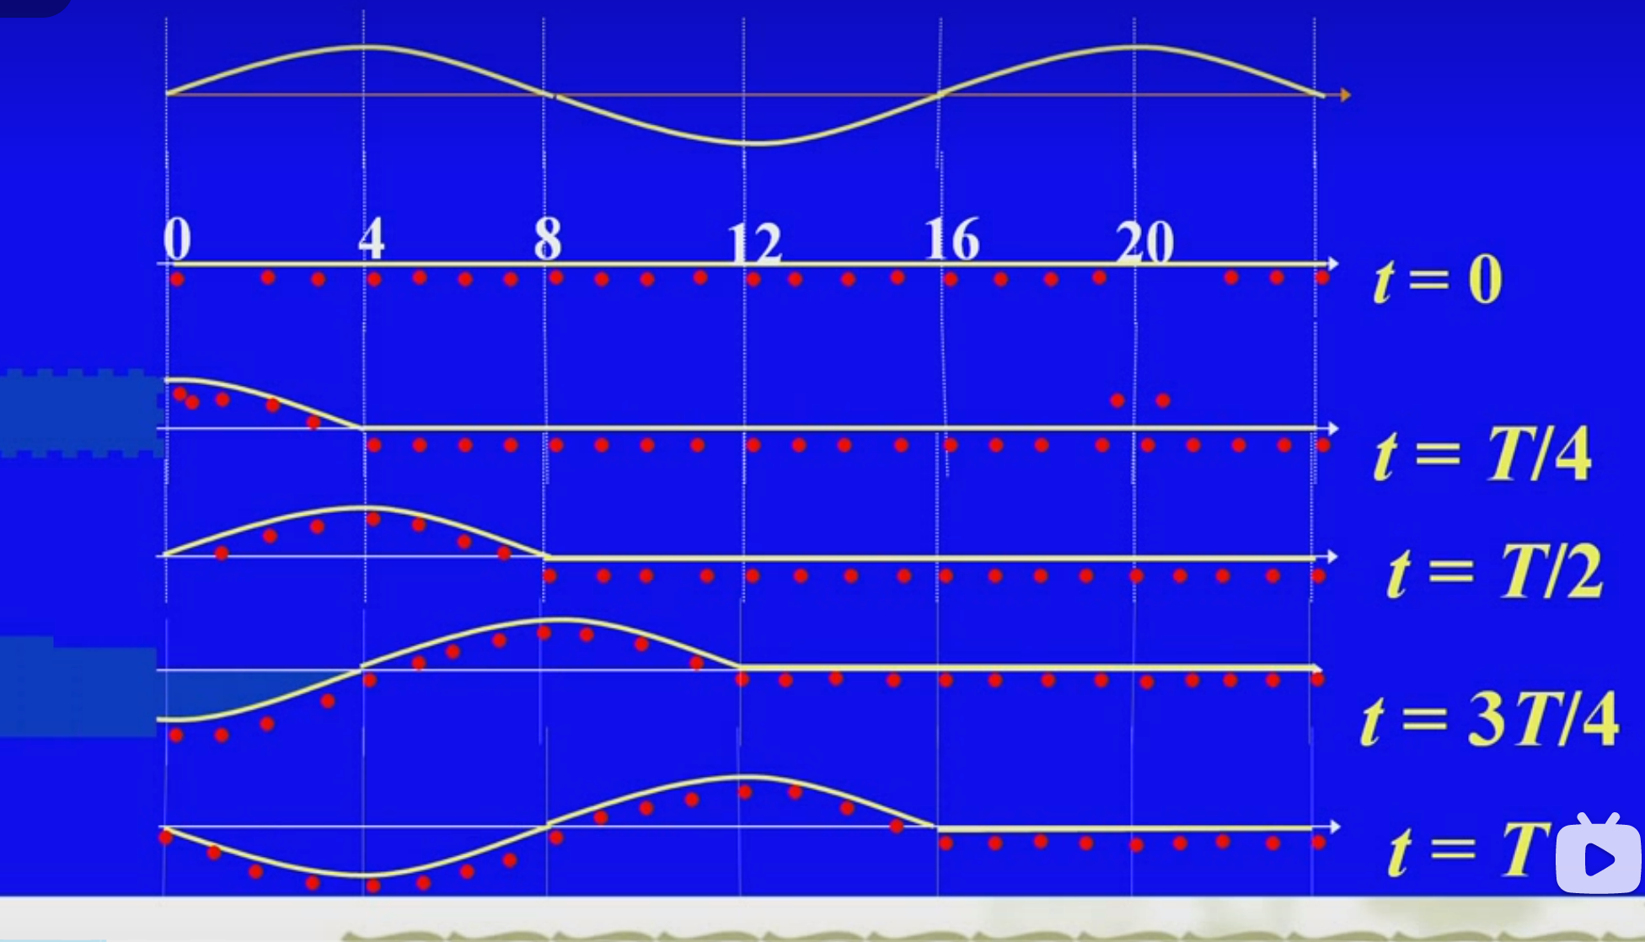Click the orange arrowhead of top axis
This screenshot has width=1645, height=942.
pos(1345,94)
